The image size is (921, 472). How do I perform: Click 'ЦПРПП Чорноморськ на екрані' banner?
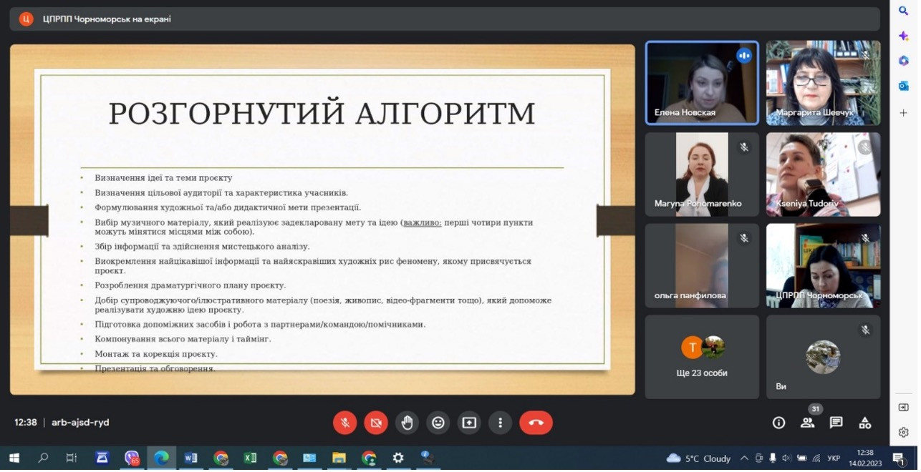444,19
